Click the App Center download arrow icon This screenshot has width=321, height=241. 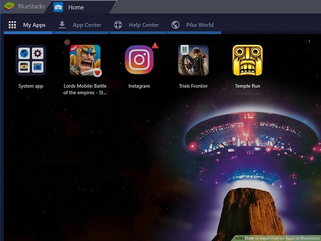tap(62, 25)
